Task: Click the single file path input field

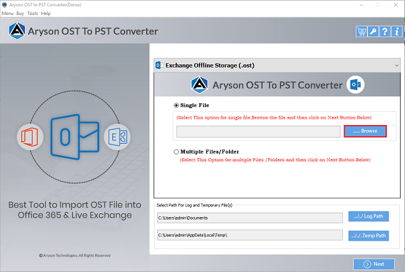Action: click(258, 131)
